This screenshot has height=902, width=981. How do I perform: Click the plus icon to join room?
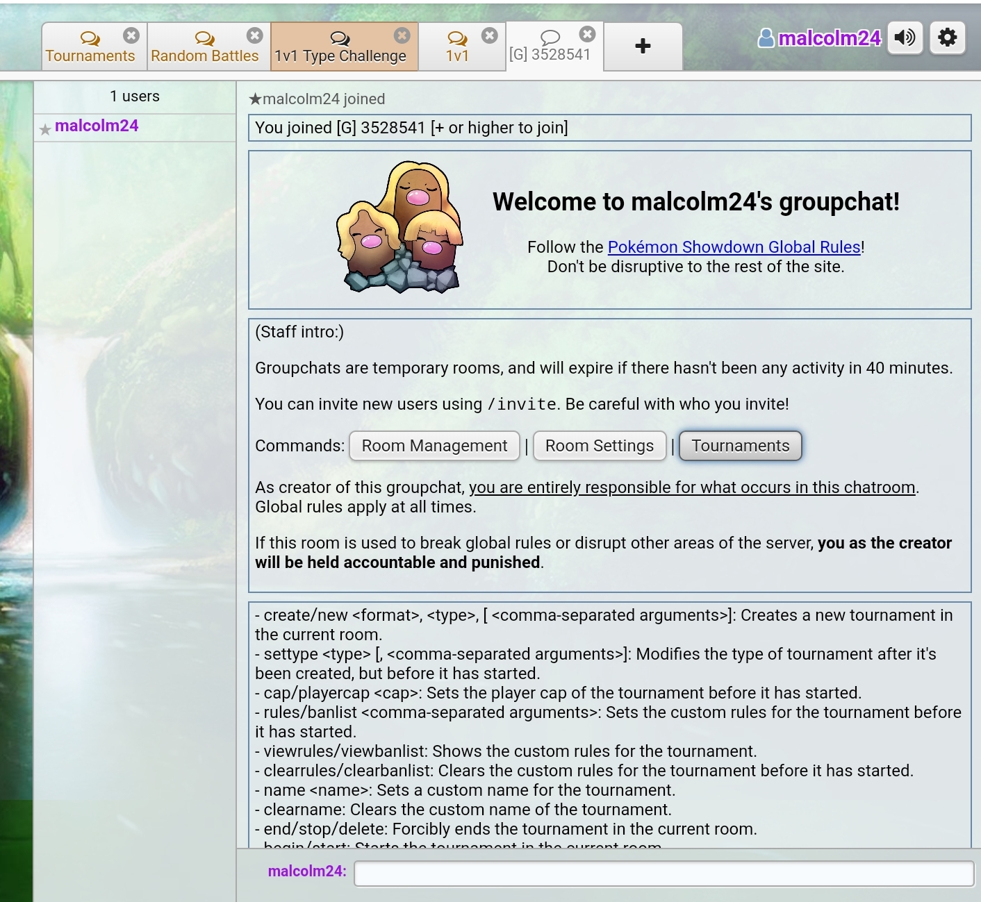pyautogui.click(x=643, y=47)
